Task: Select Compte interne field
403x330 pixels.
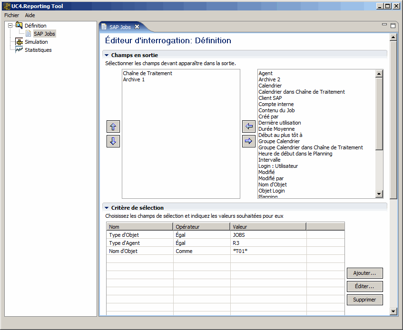Action: pos(276,104)
